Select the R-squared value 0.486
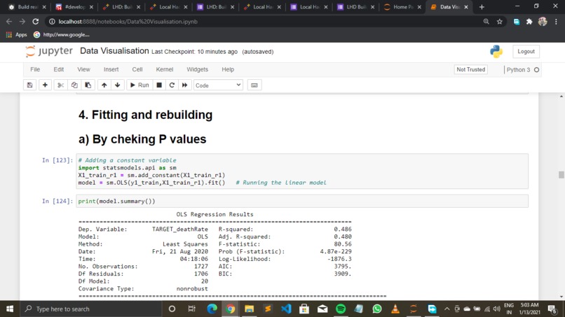565x317 pixels. coord(342,230)
